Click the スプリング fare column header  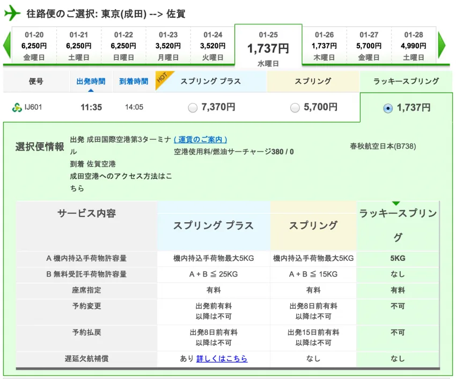(x=313, y=81)
